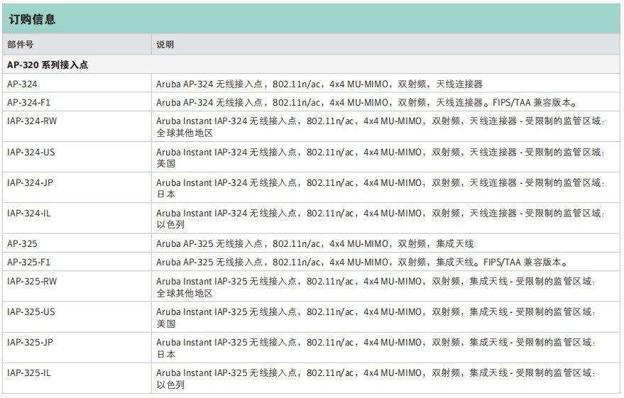Click the IAP-325-JP description 日本
This screenshot has width=624, height=398.
point(376,348)
